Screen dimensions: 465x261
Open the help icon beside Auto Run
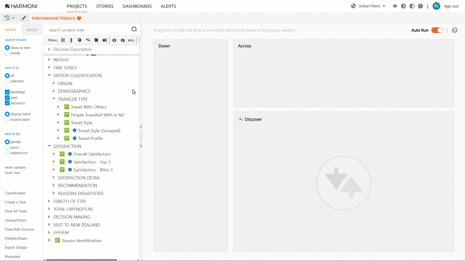click(454, 30)
